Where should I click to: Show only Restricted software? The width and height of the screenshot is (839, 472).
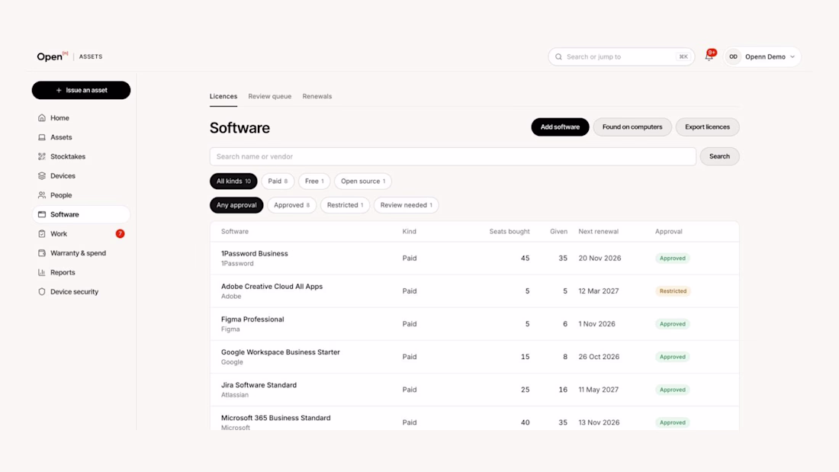pos(345,205)
